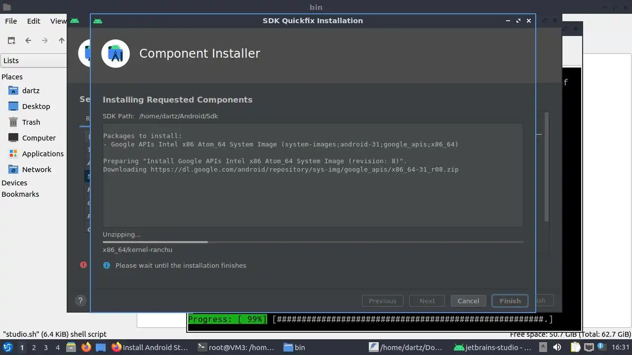632x355 pixels.
Task: Switch to workspace 3 on taskbar
Action: click(x=45, y=348)
